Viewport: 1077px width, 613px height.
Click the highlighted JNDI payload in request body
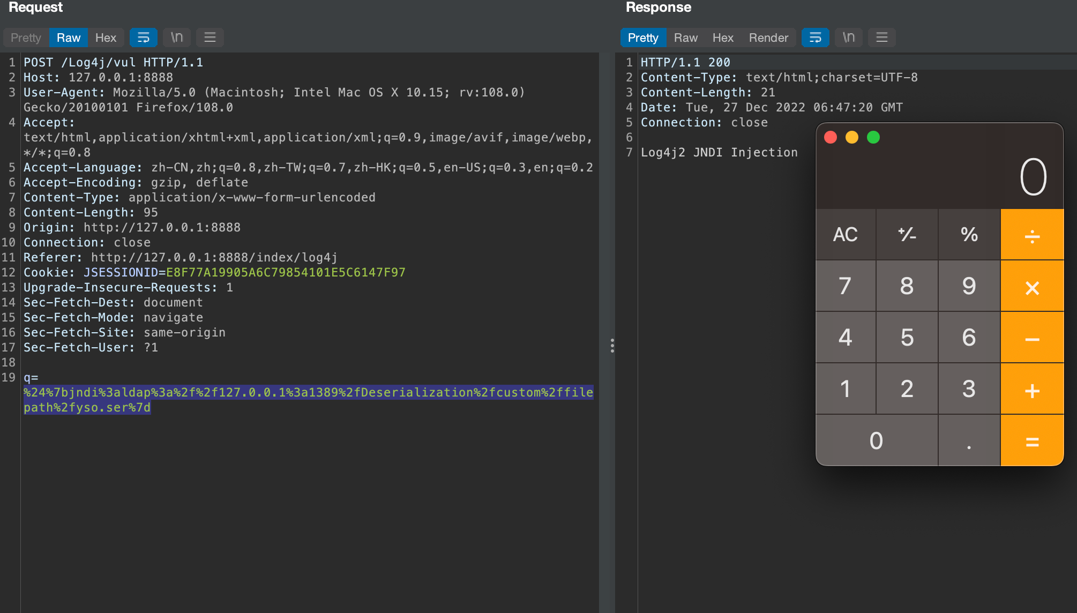308,393
